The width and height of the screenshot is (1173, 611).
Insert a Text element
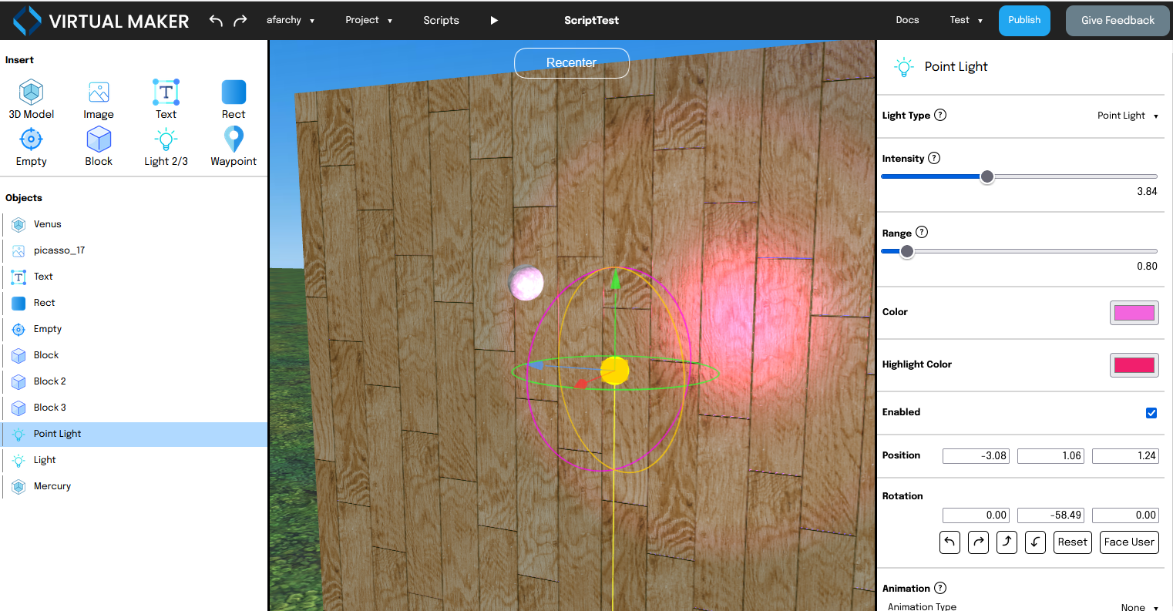[x=166, y=98]
